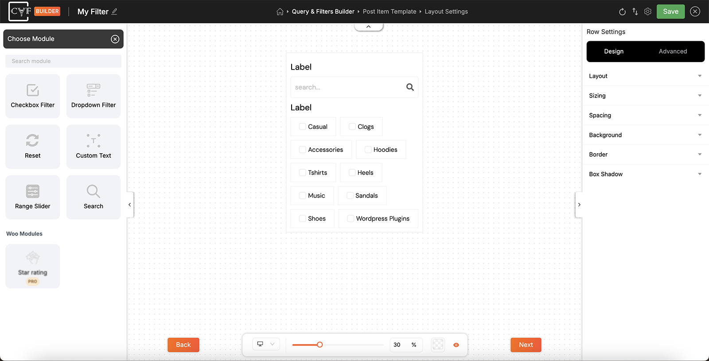The height and width of the screenshot is (361, 709).
Task: Add the Range Slider module
Action: (33, 197)
